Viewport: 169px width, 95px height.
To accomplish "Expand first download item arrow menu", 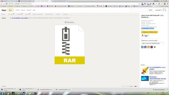I will click(18, 89).
